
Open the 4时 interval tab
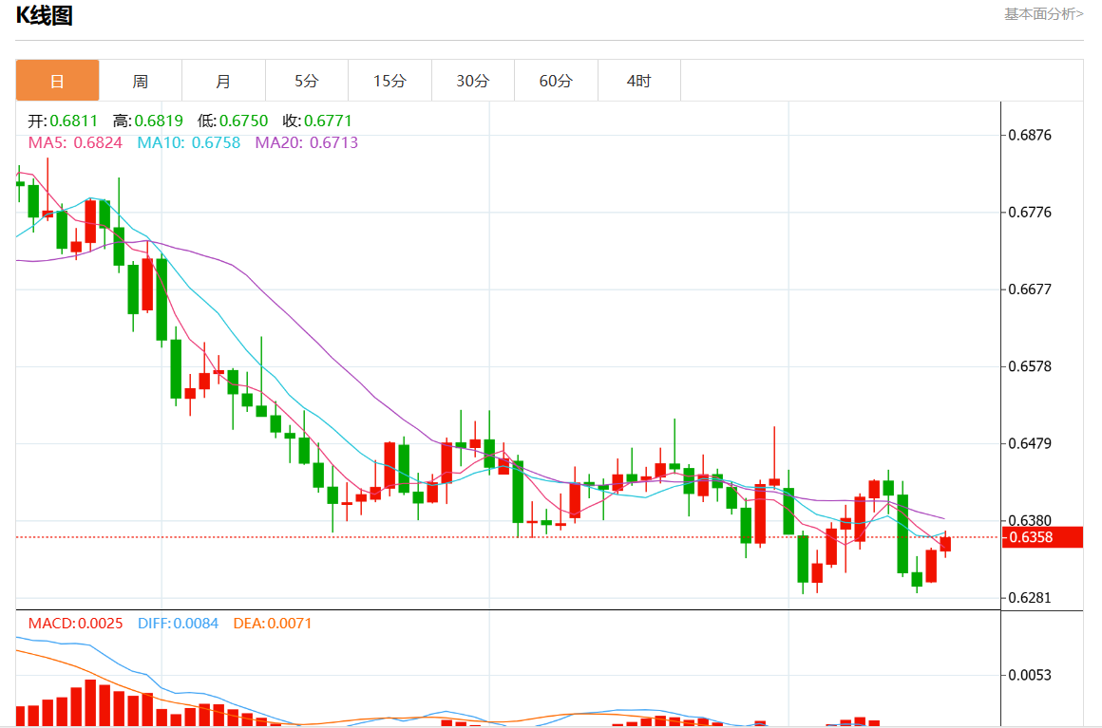click(x=638, y=81)
